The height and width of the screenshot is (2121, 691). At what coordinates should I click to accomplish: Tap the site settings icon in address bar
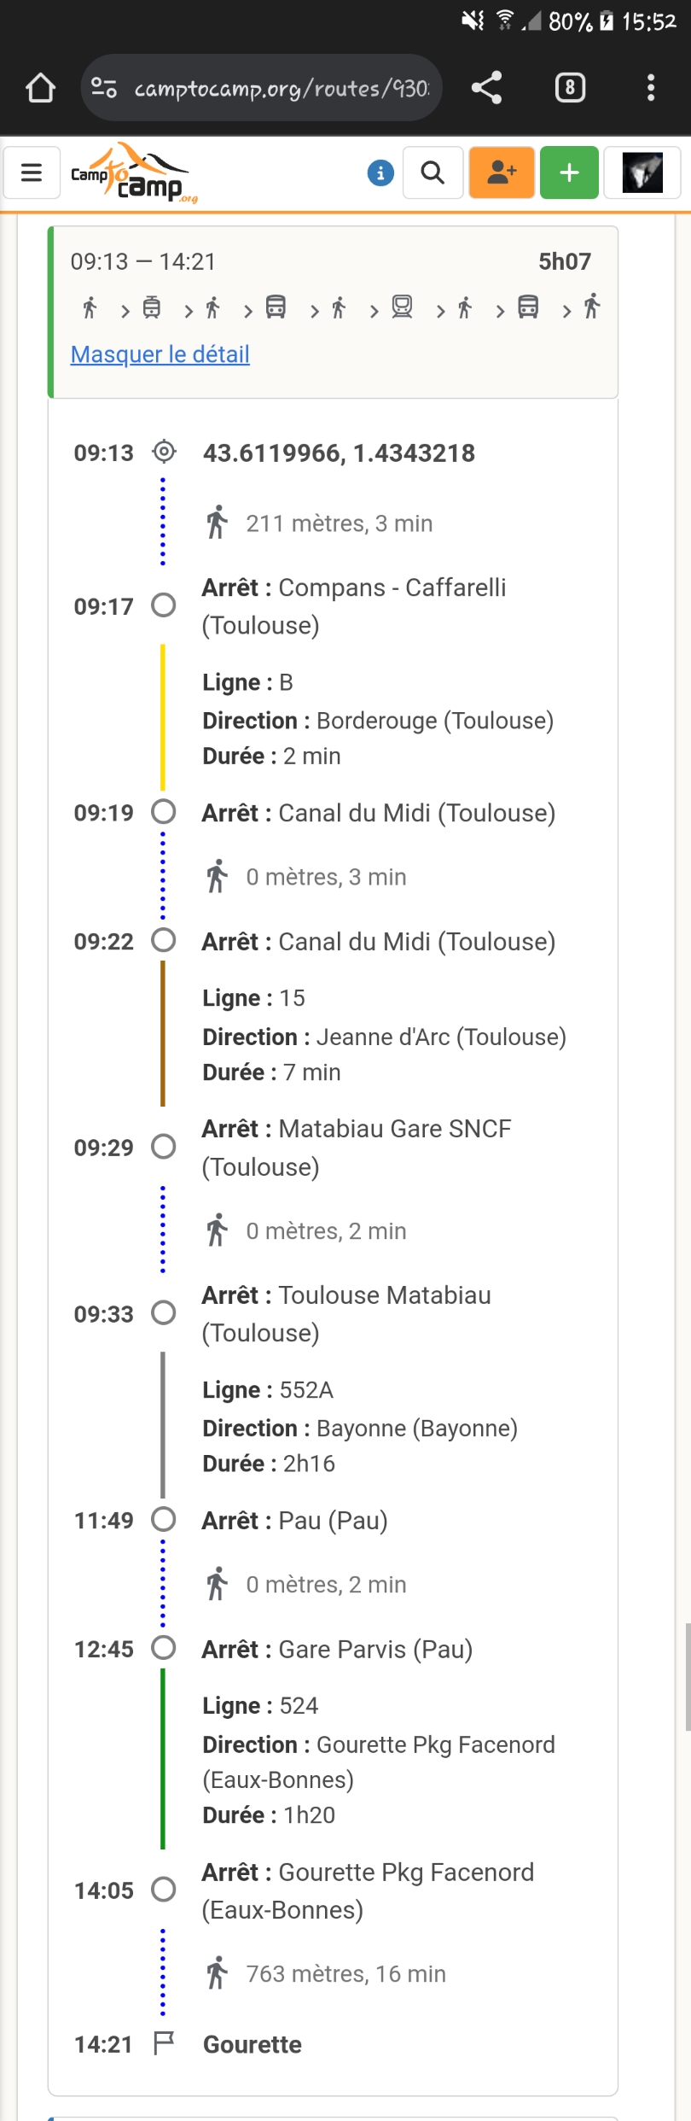click(104, 87)
